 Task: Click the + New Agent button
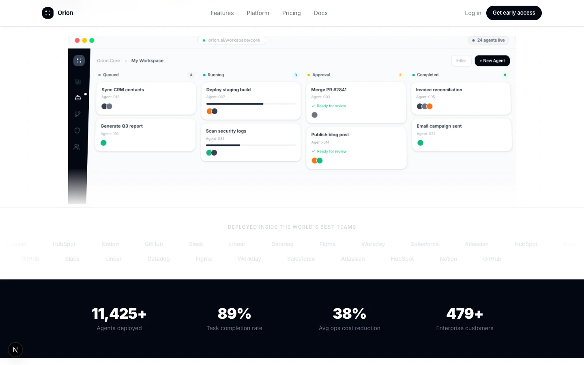tap(492, 61)
